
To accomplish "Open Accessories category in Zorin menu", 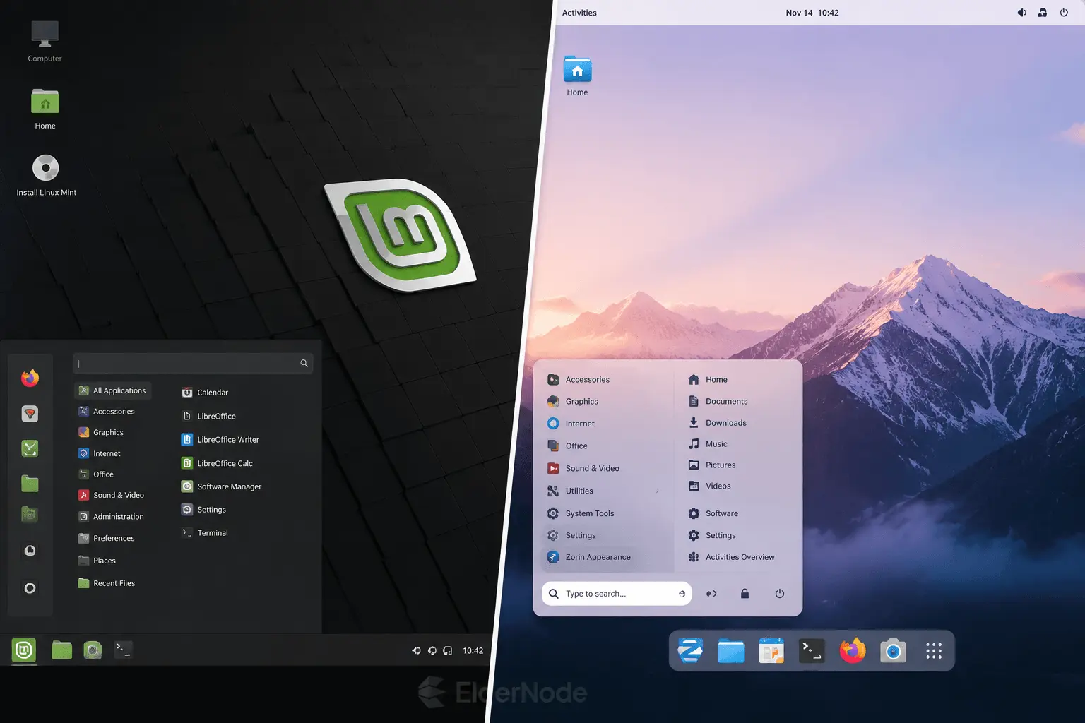I will click(579, 380).
